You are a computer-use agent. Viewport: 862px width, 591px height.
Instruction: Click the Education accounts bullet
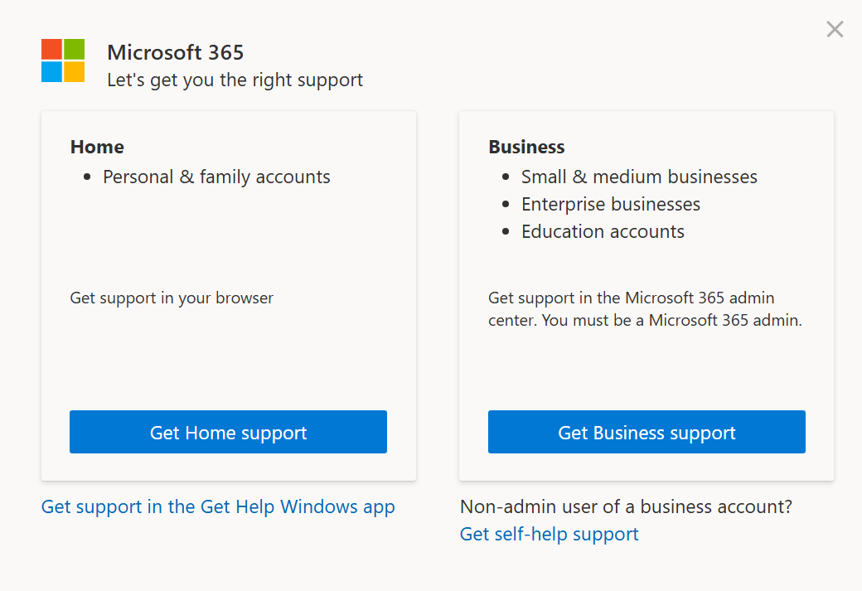tap(603, 231)
